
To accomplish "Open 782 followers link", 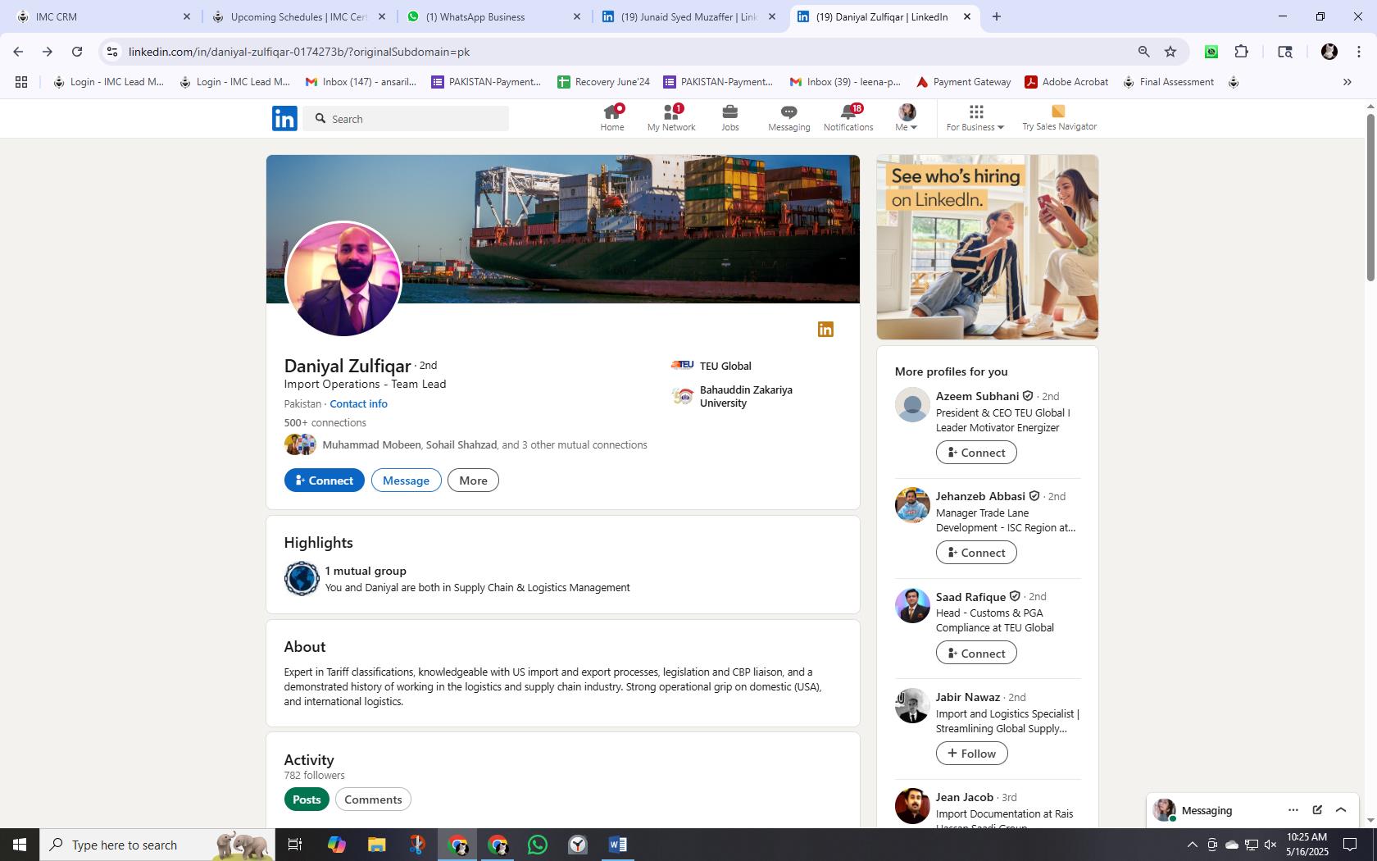I will tap(314, 775).
